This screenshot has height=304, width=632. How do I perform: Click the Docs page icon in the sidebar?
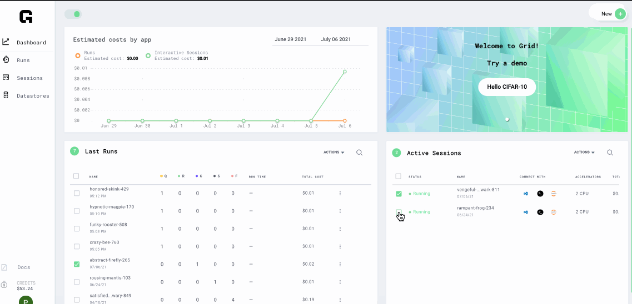(4, 267)
